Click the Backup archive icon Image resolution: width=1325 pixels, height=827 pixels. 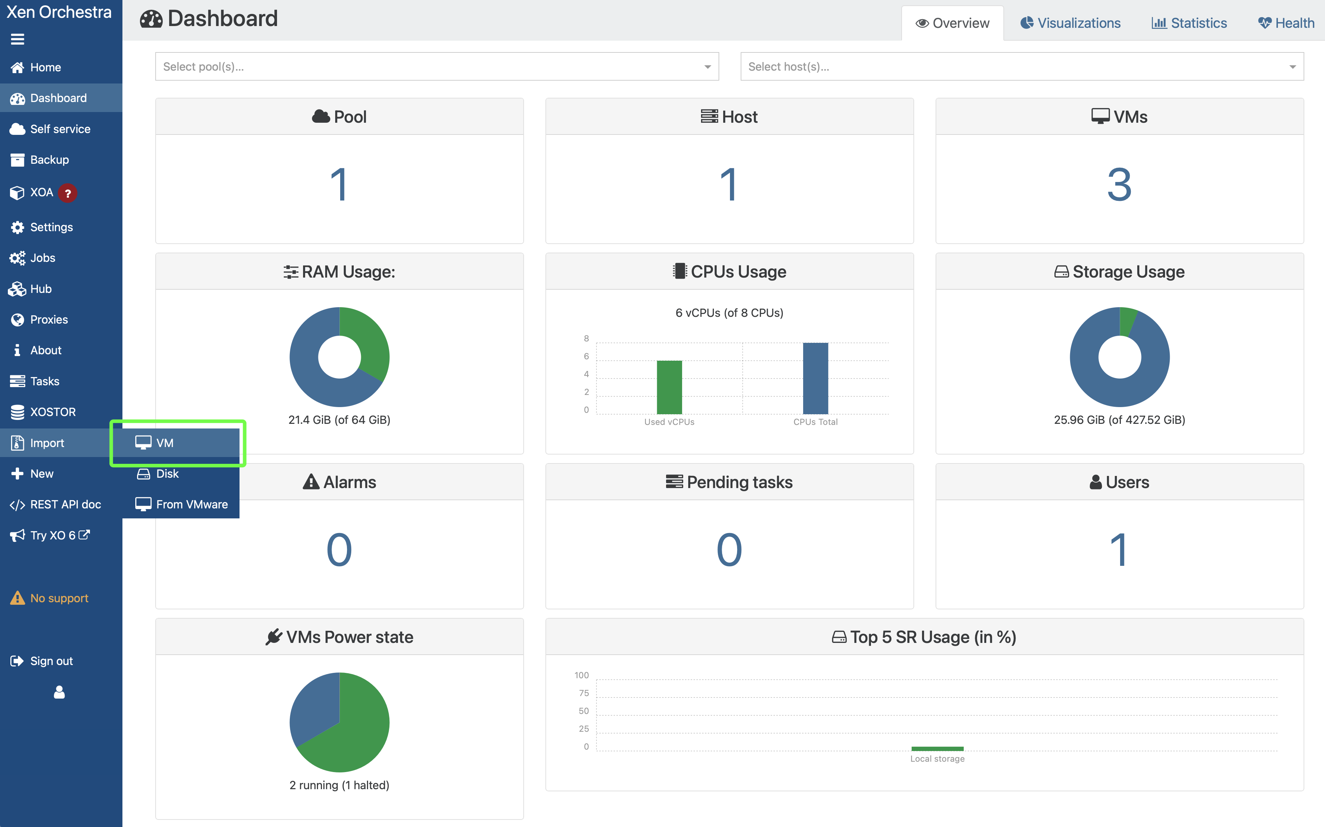(x=17, y=160)
